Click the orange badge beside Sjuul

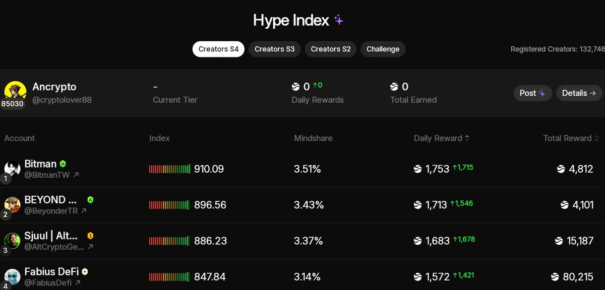[90, 235]
